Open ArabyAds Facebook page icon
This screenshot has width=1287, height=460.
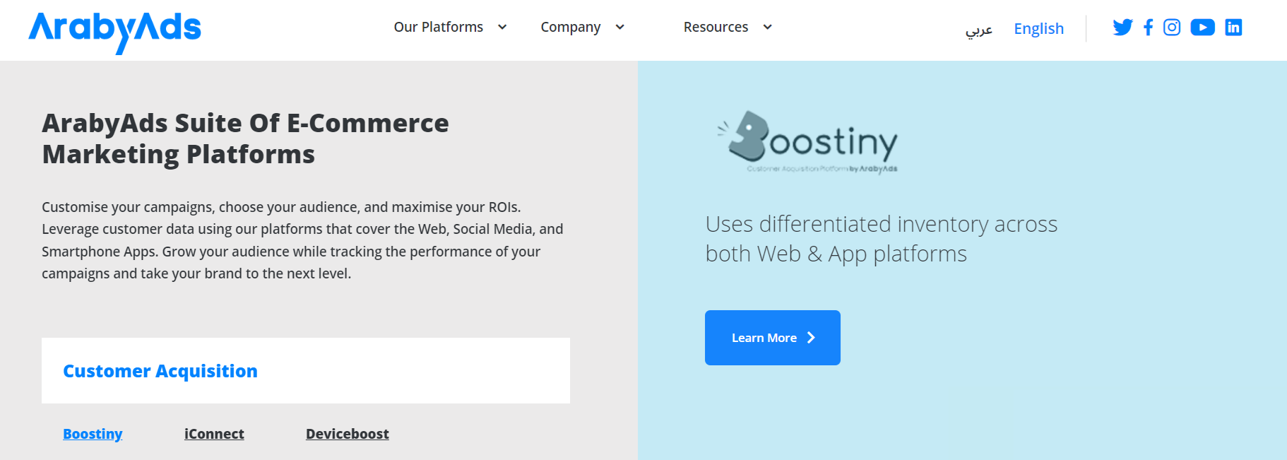1148,28
